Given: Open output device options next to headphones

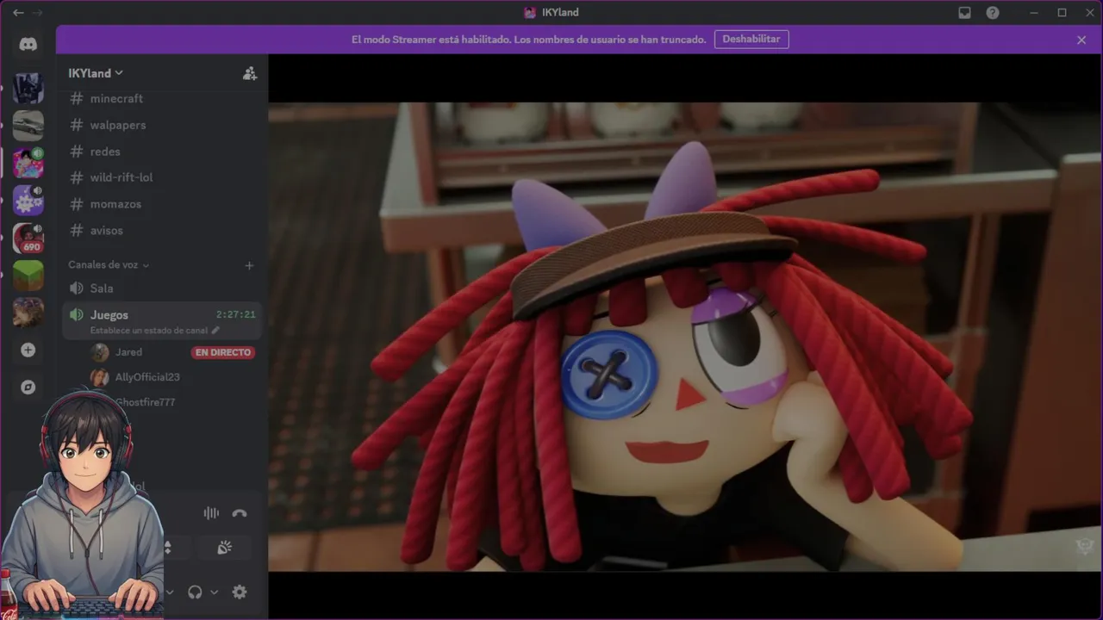Looking at the screenshot, I should coord(214,592).
